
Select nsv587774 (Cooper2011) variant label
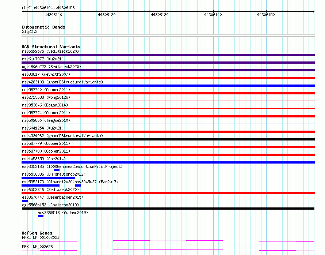46,113
